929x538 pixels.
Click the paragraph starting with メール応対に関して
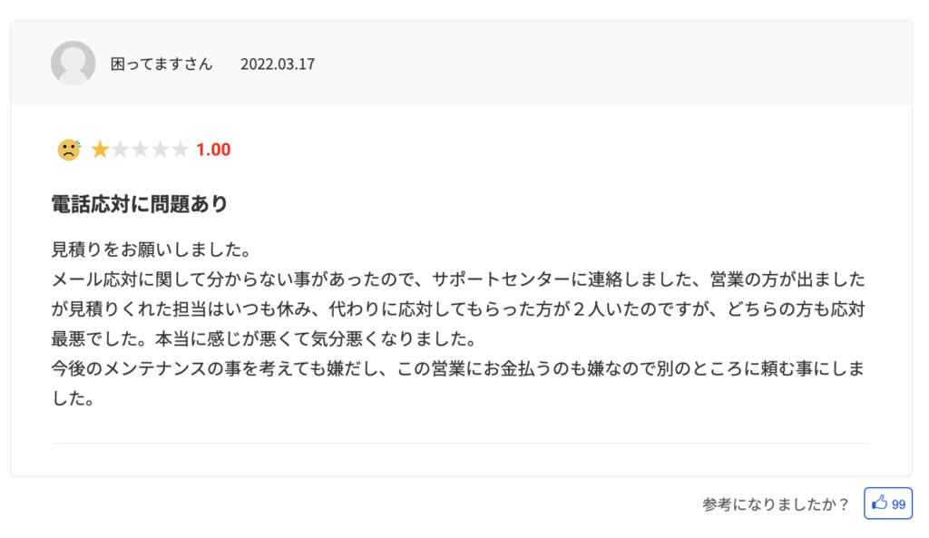[x=458, y=309]
